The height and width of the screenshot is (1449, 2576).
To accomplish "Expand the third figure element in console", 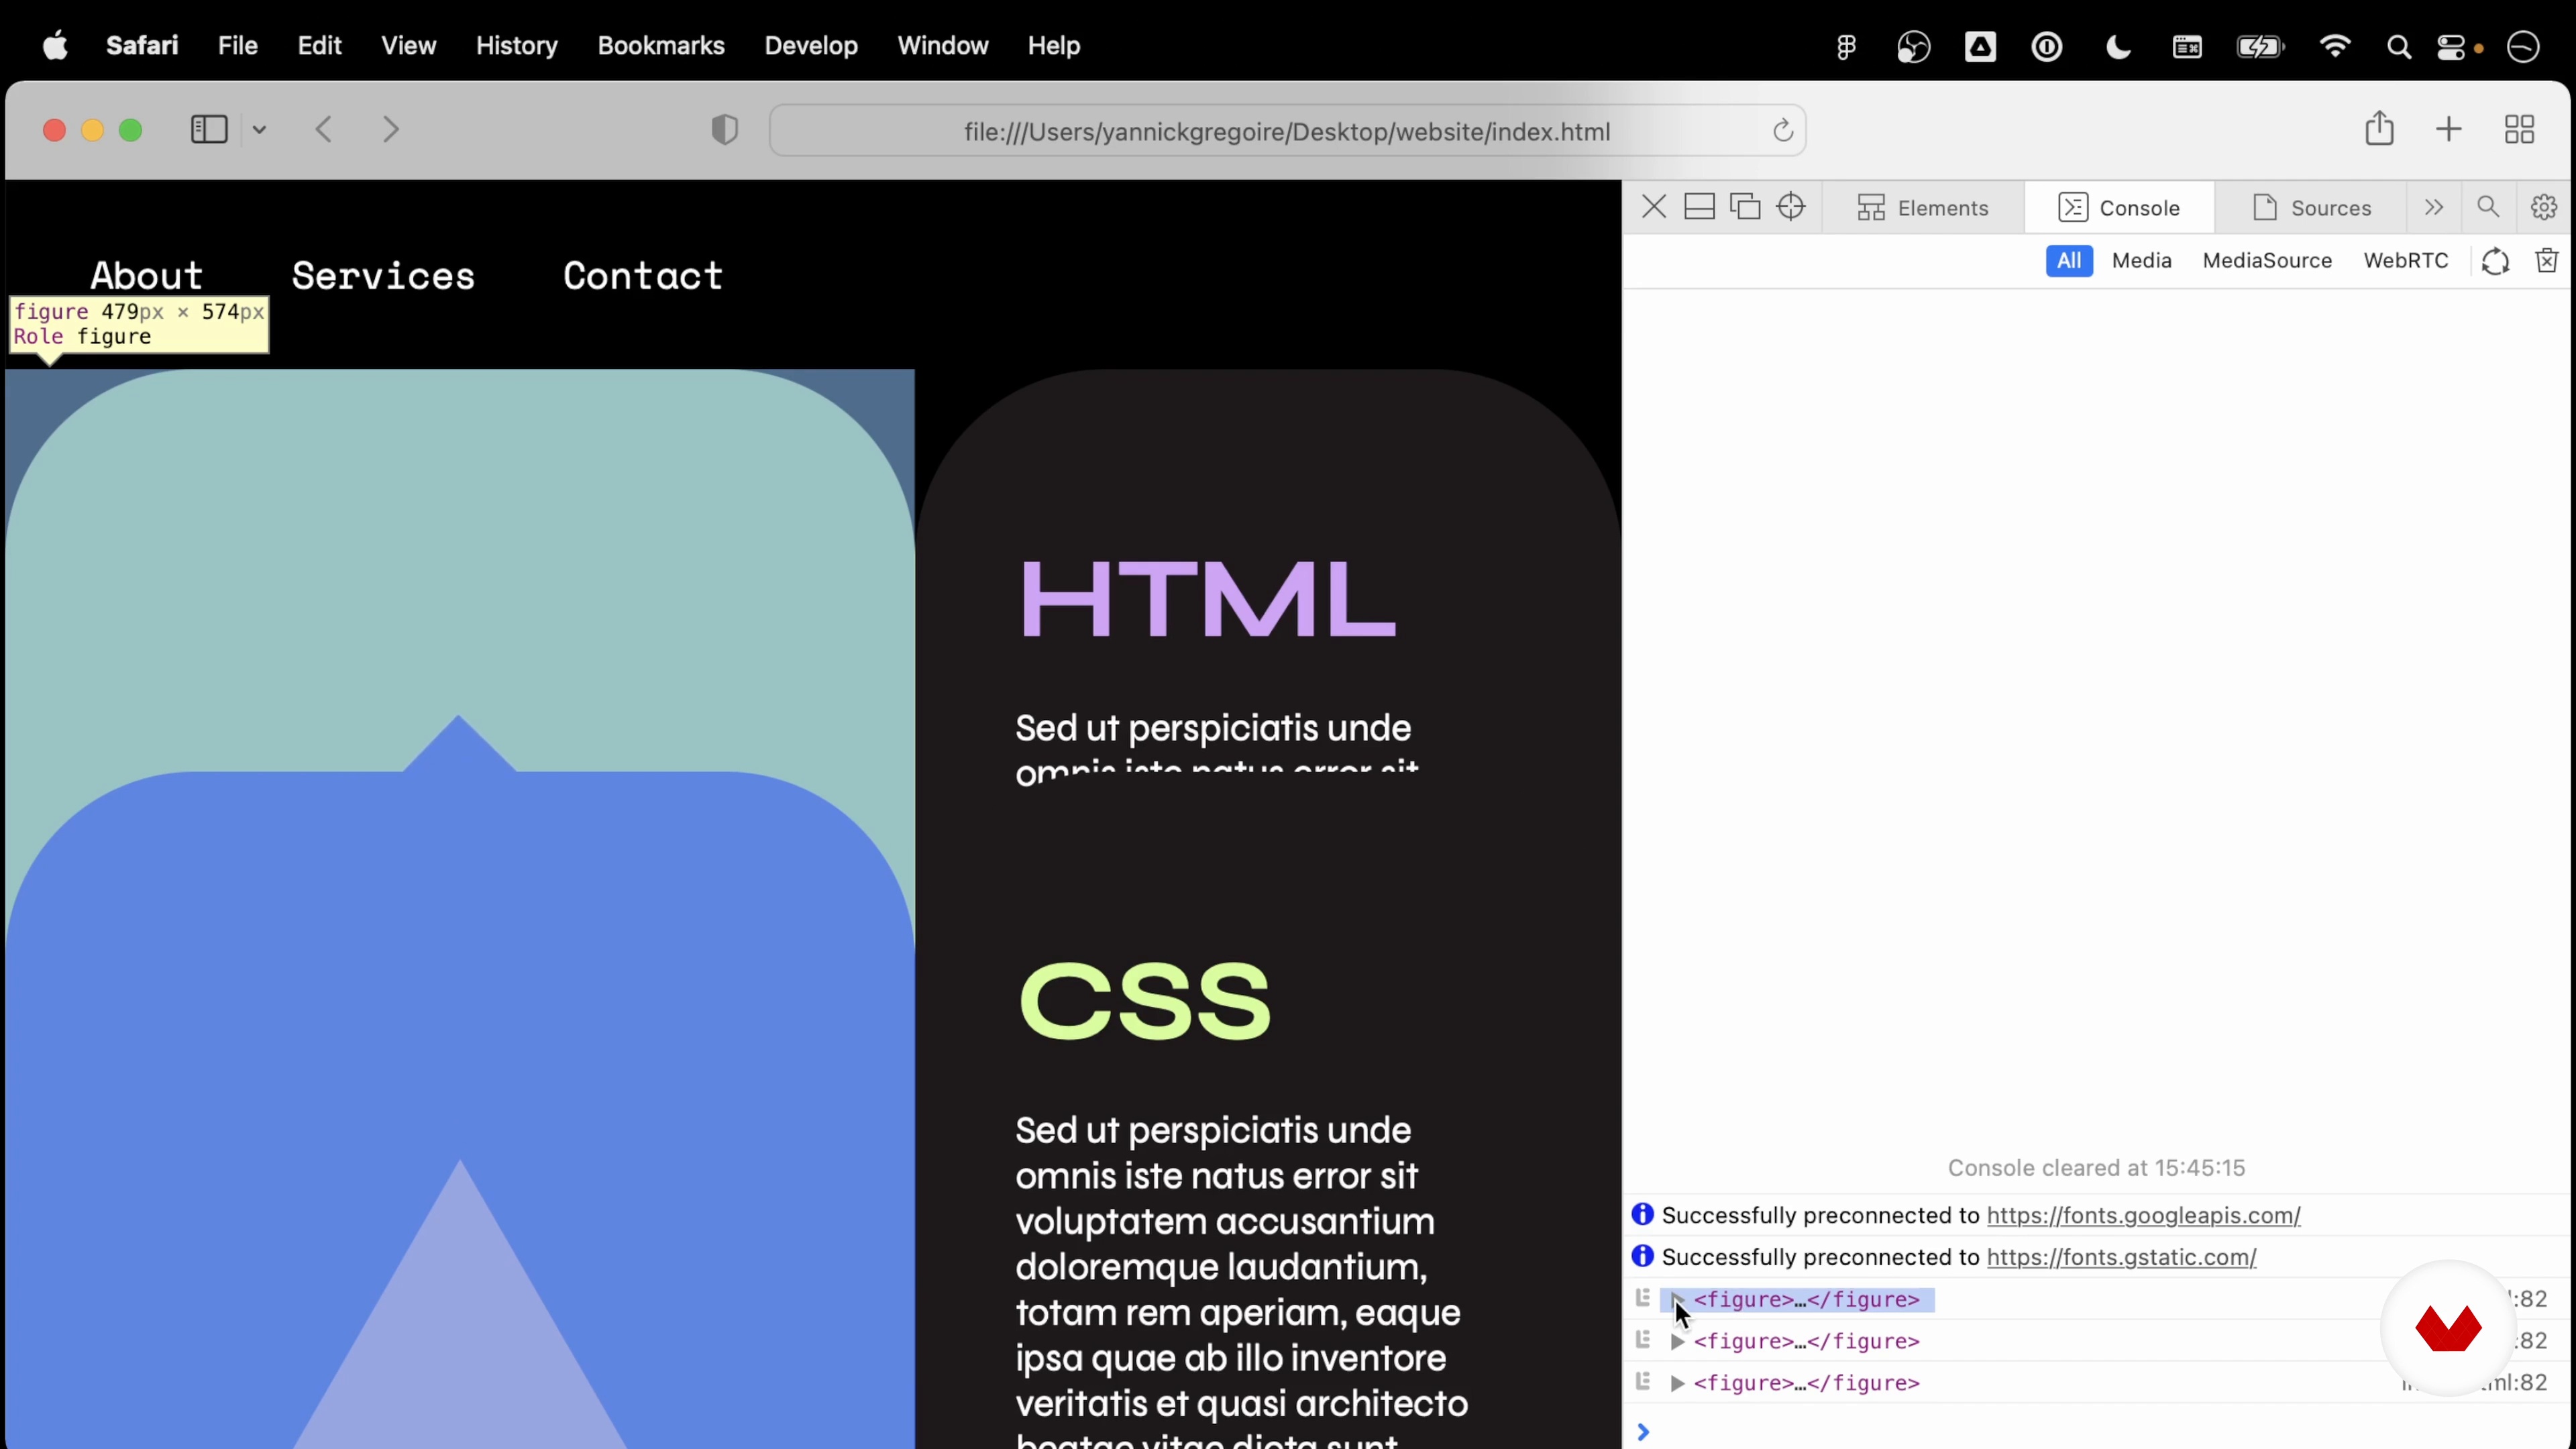I will (1677, 1383).
